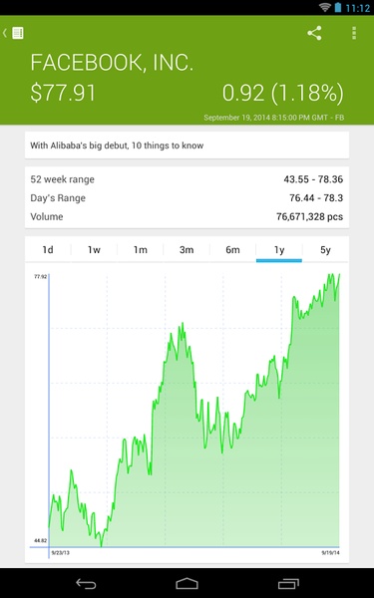
Task: Tap the green stock price chart area
Action: coord(193,410)
